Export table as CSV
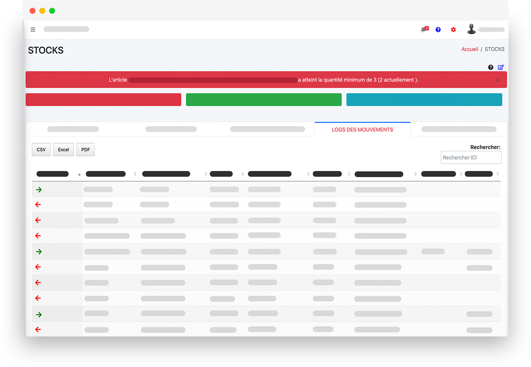Viewport: 531px width, 367px height. point(41,150)
